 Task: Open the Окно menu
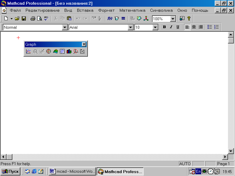click(x=182, y=11)
